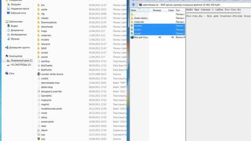Select the SAVE folder in Explorer
Viewport: 251px width, 141px height.
tap(44, 48)
